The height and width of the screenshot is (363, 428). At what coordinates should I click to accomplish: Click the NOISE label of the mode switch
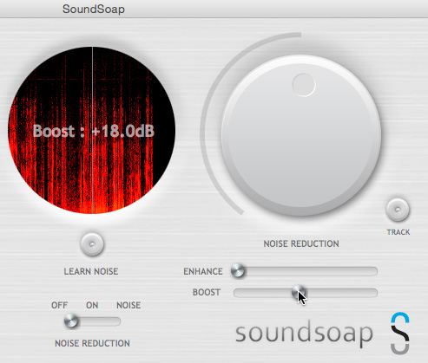point(128,305)
